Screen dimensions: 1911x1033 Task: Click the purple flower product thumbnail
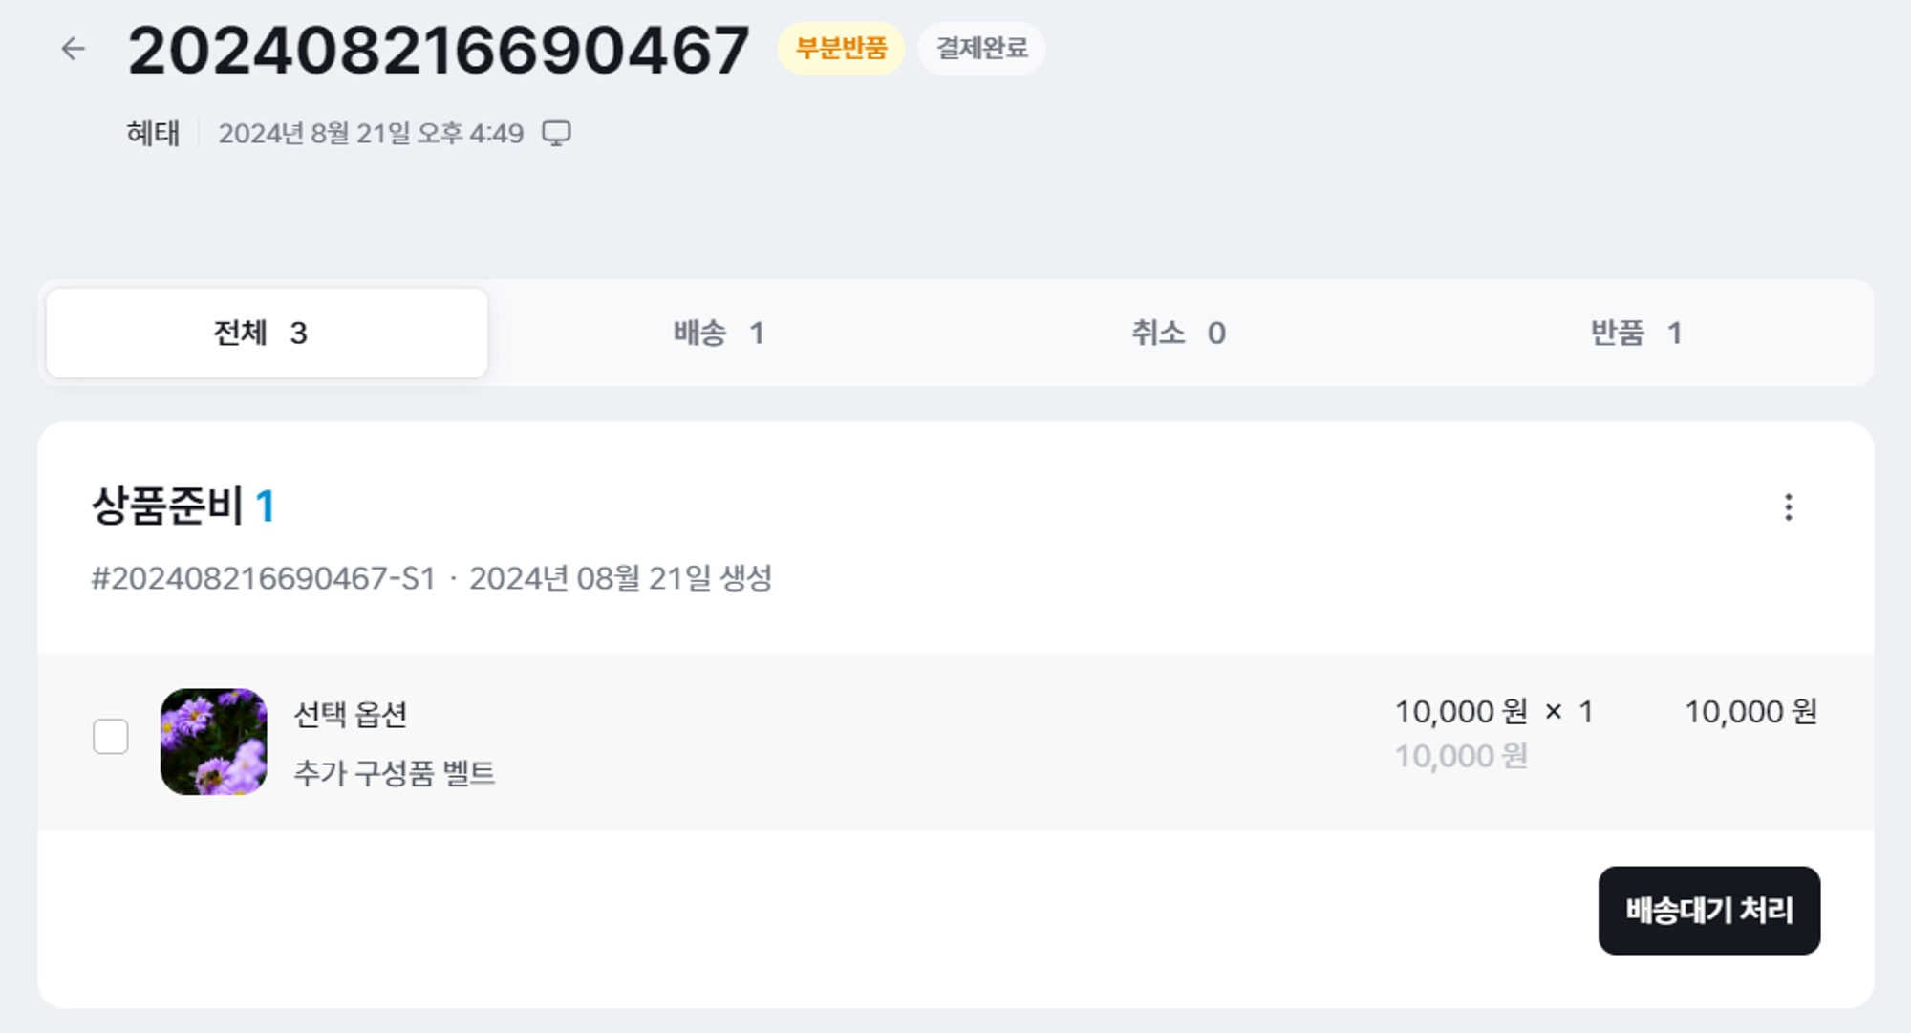[213, 742]
